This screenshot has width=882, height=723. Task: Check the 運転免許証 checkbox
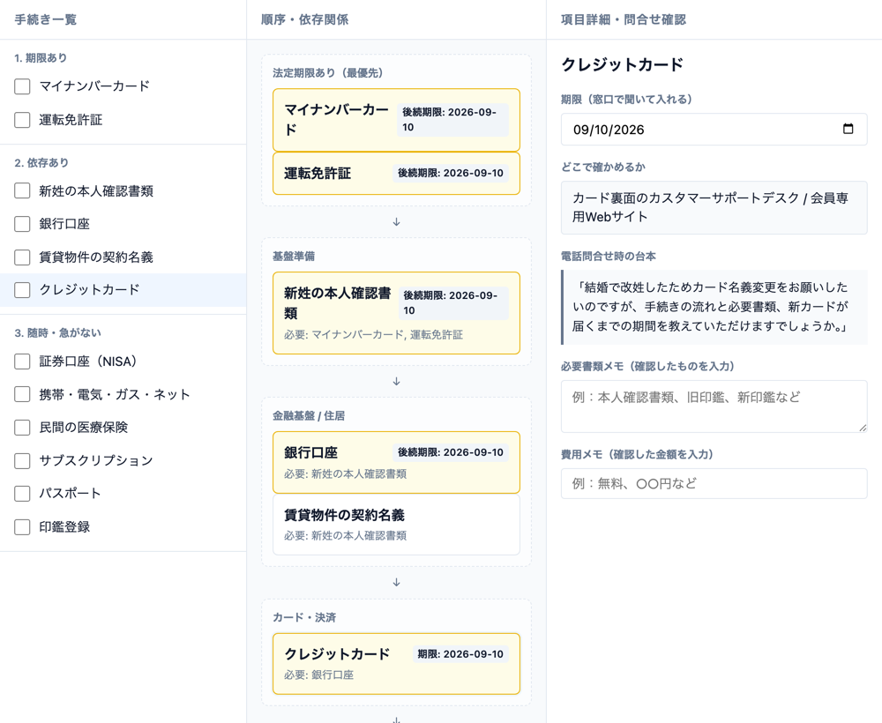pos(22,120)
